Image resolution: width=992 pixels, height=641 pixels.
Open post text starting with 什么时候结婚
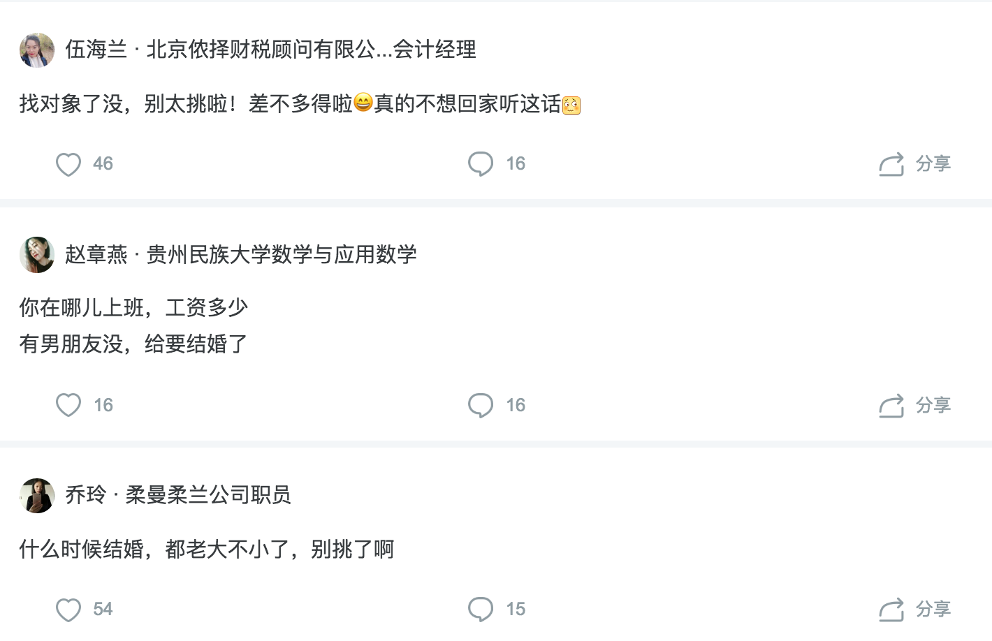(x=207, y=550)
